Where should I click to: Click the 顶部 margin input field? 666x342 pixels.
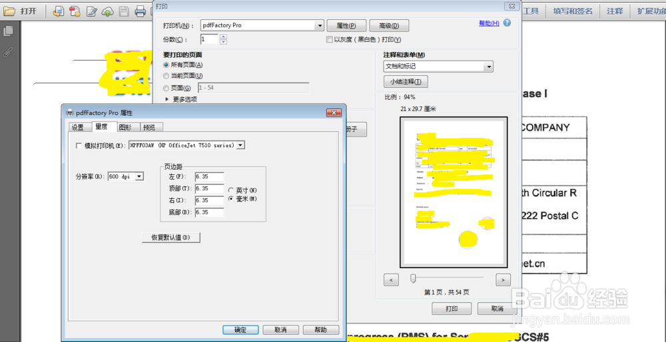click(209, 188)
